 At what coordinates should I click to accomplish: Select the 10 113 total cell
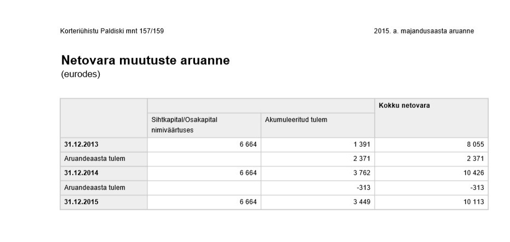click(471, 202)
